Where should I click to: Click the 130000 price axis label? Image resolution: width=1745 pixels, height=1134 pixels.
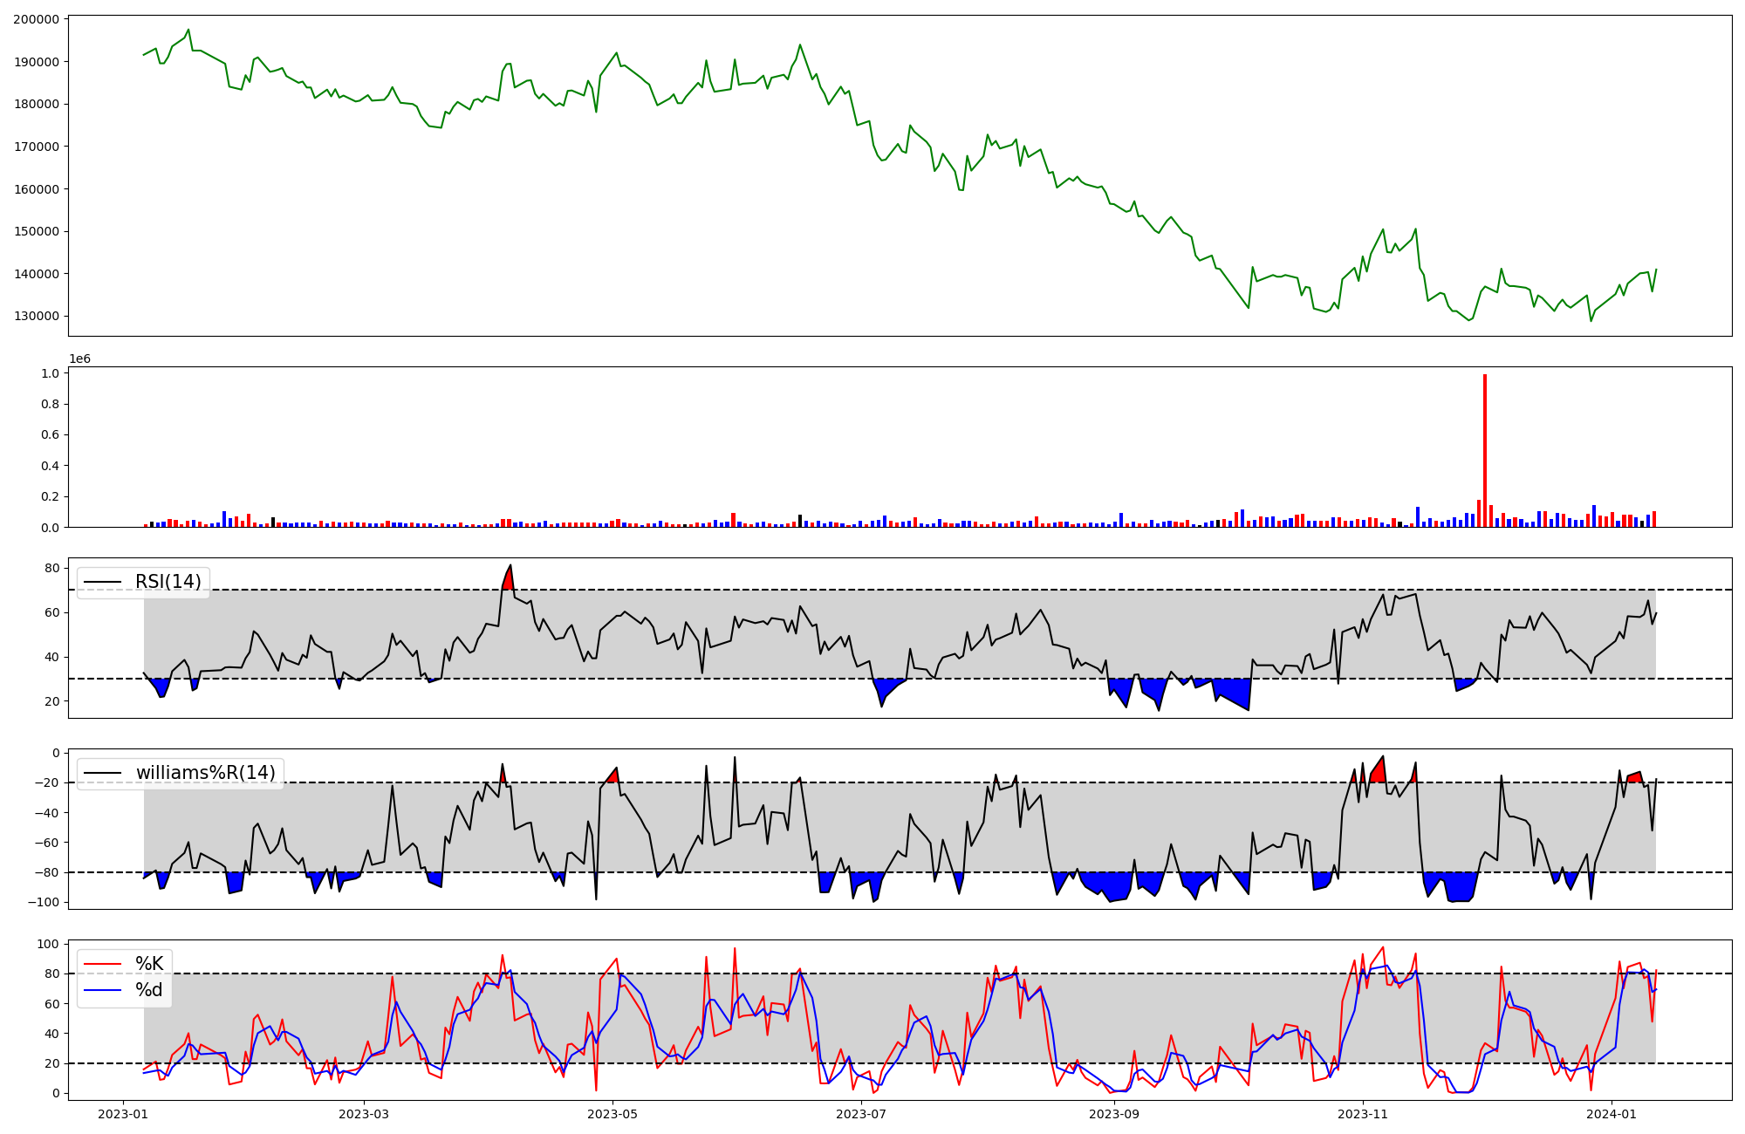point(36,317)
